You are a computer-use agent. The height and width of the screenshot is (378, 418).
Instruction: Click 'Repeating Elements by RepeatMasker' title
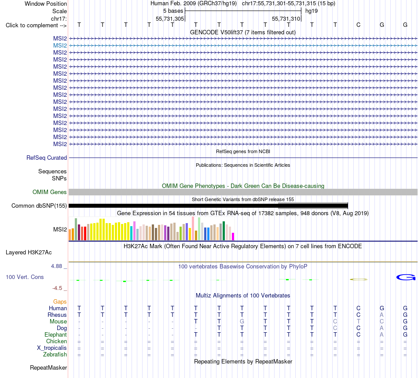(243, 361)
